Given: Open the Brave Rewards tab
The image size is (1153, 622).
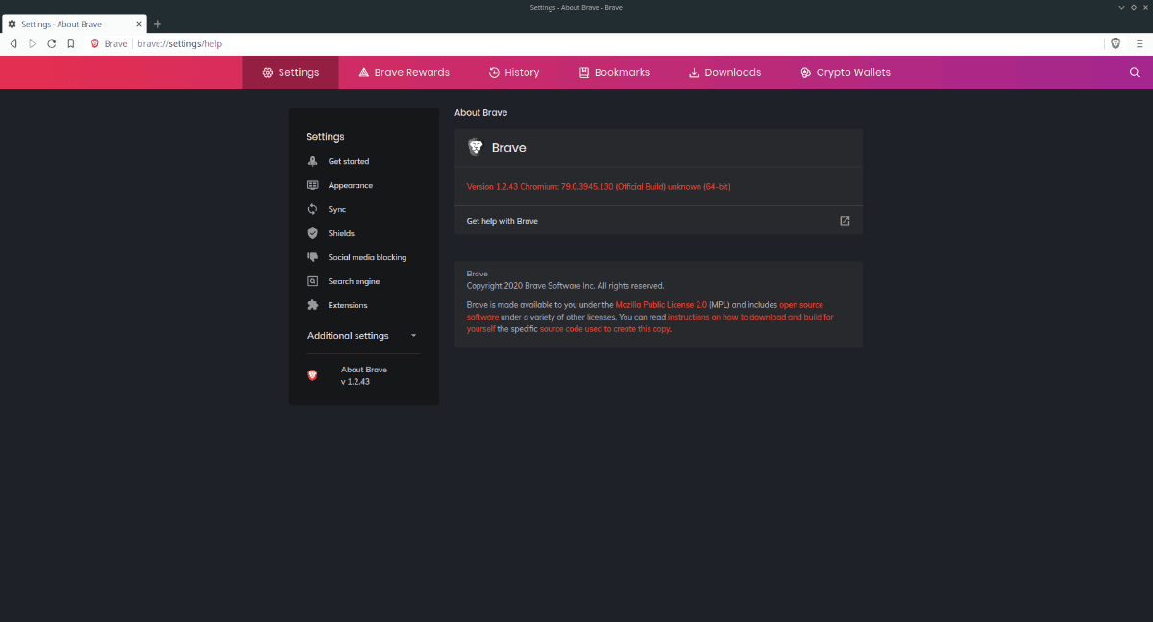Looking at the screenshot, I should [404, 72].
